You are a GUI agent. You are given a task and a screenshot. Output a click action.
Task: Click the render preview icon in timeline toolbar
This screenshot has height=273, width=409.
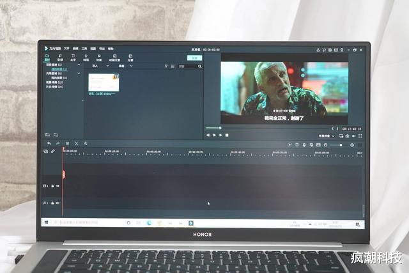[289, 145]
